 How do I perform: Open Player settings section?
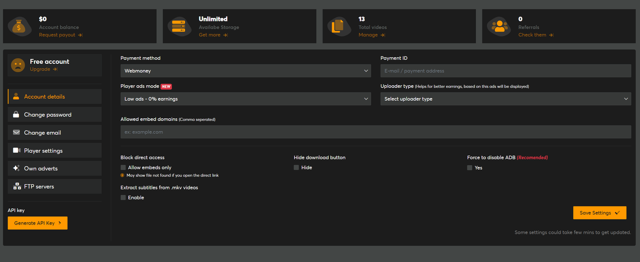click(54, 150)
